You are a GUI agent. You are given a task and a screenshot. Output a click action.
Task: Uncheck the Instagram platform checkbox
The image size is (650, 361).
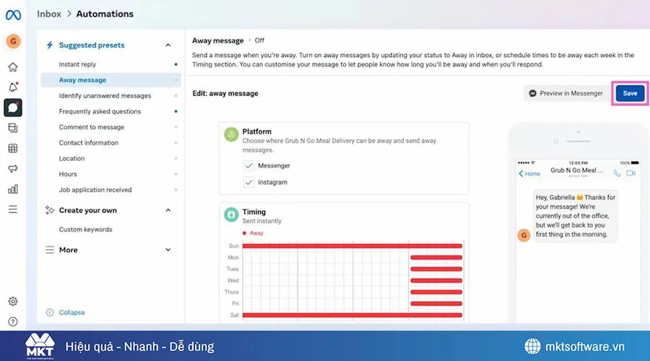point(248,183)
